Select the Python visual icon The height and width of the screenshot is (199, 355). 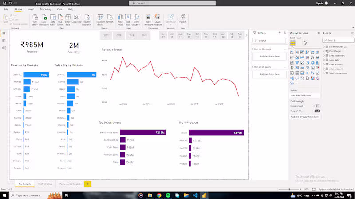312,73
